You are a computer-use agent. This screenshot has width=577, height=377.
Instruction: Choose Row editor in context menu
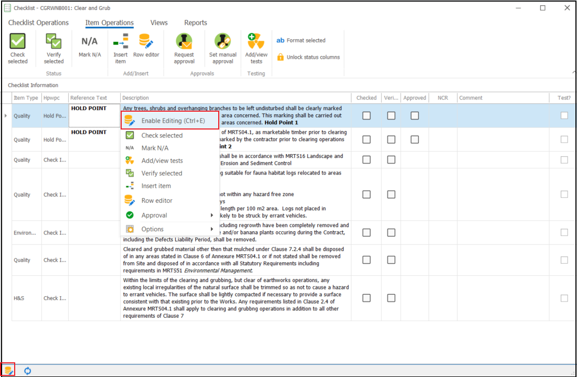[x=170, y=200]
